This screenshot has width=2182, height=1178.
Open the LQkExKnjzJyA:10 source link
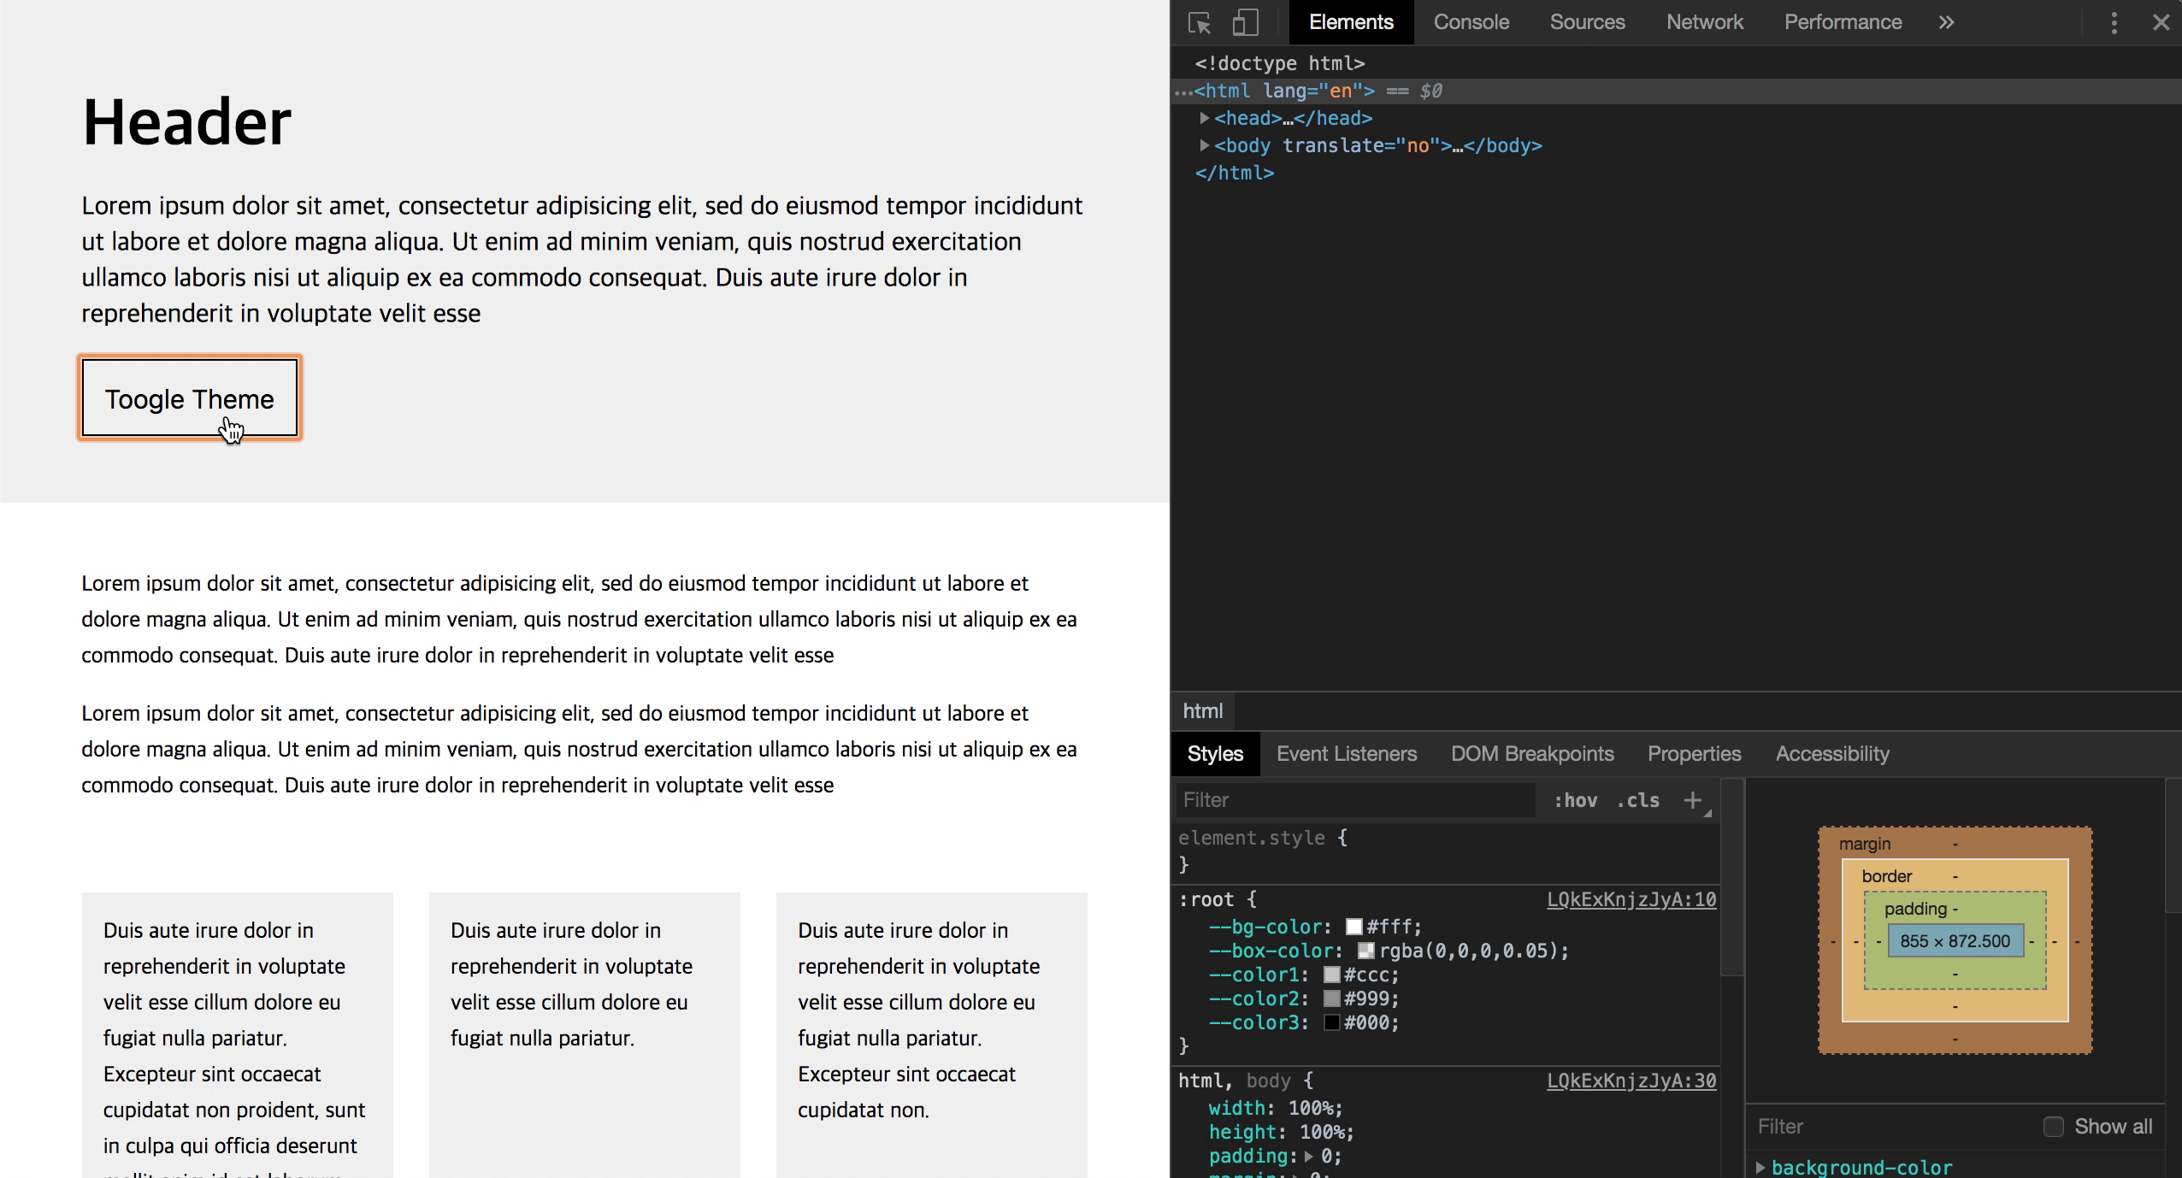click(x=1631, y=899)
